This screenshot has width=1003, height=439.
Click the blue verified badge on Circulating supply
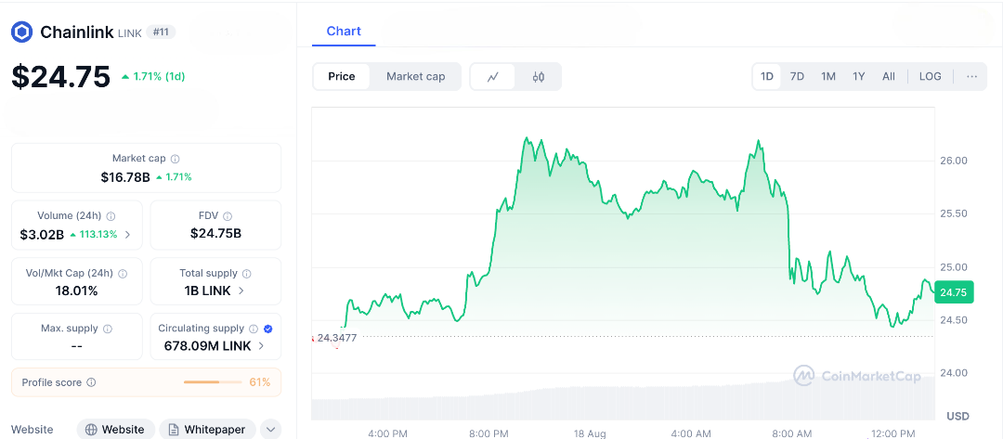pyautogui.click(x=268, y=329)
